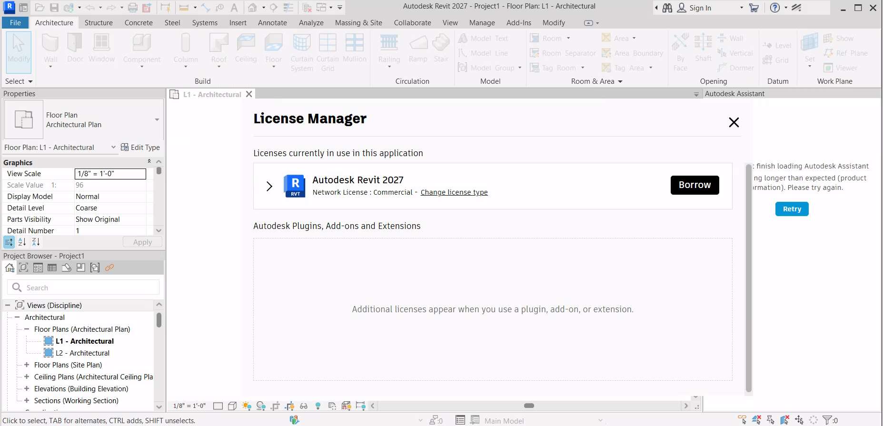
Task: Click the crop view icon
Action: click(275, 406)
